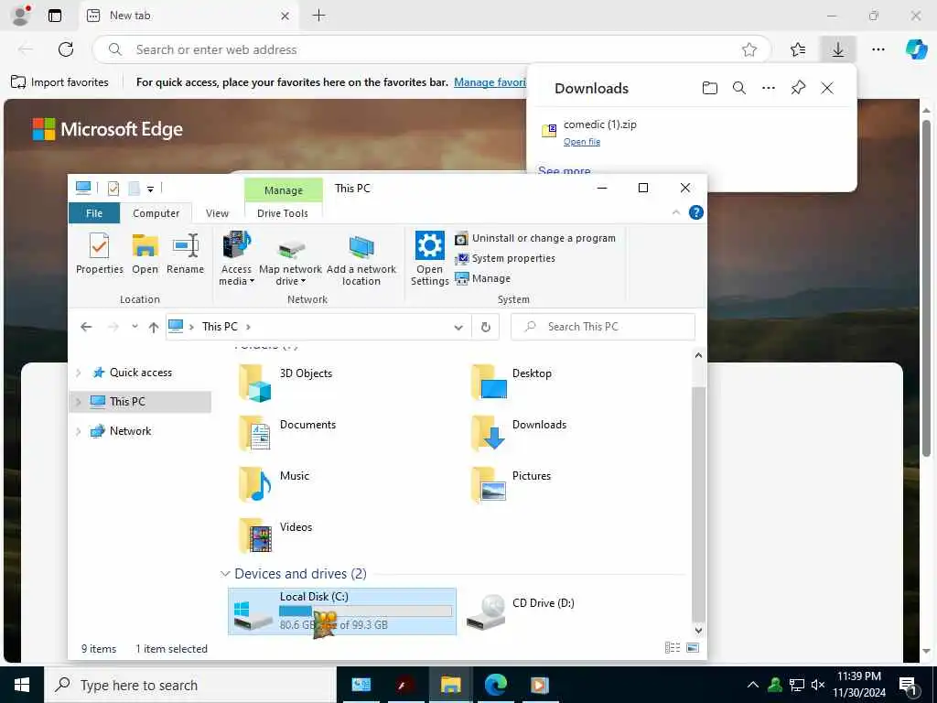The height and width of the screenshot is (703, 937).
Task: Show hidden system tray icons
Action: tap(753, 685)
